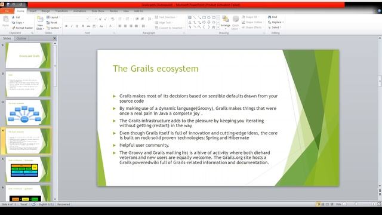Open PowerPoint Help icon

tap(379, 11)
